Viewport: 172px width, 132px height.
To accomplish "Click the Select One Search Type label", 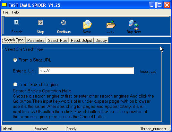I will [x=24, y=49].
